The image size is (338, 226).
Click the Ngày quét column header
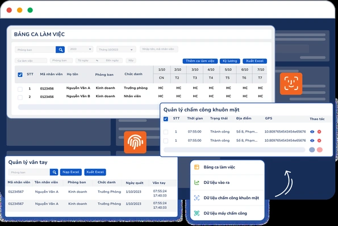135,183
